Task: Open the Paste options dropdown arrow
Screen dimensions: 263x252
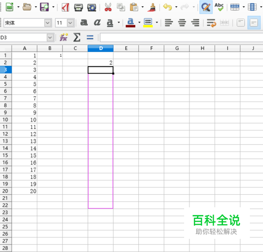Action: [143, 7]
